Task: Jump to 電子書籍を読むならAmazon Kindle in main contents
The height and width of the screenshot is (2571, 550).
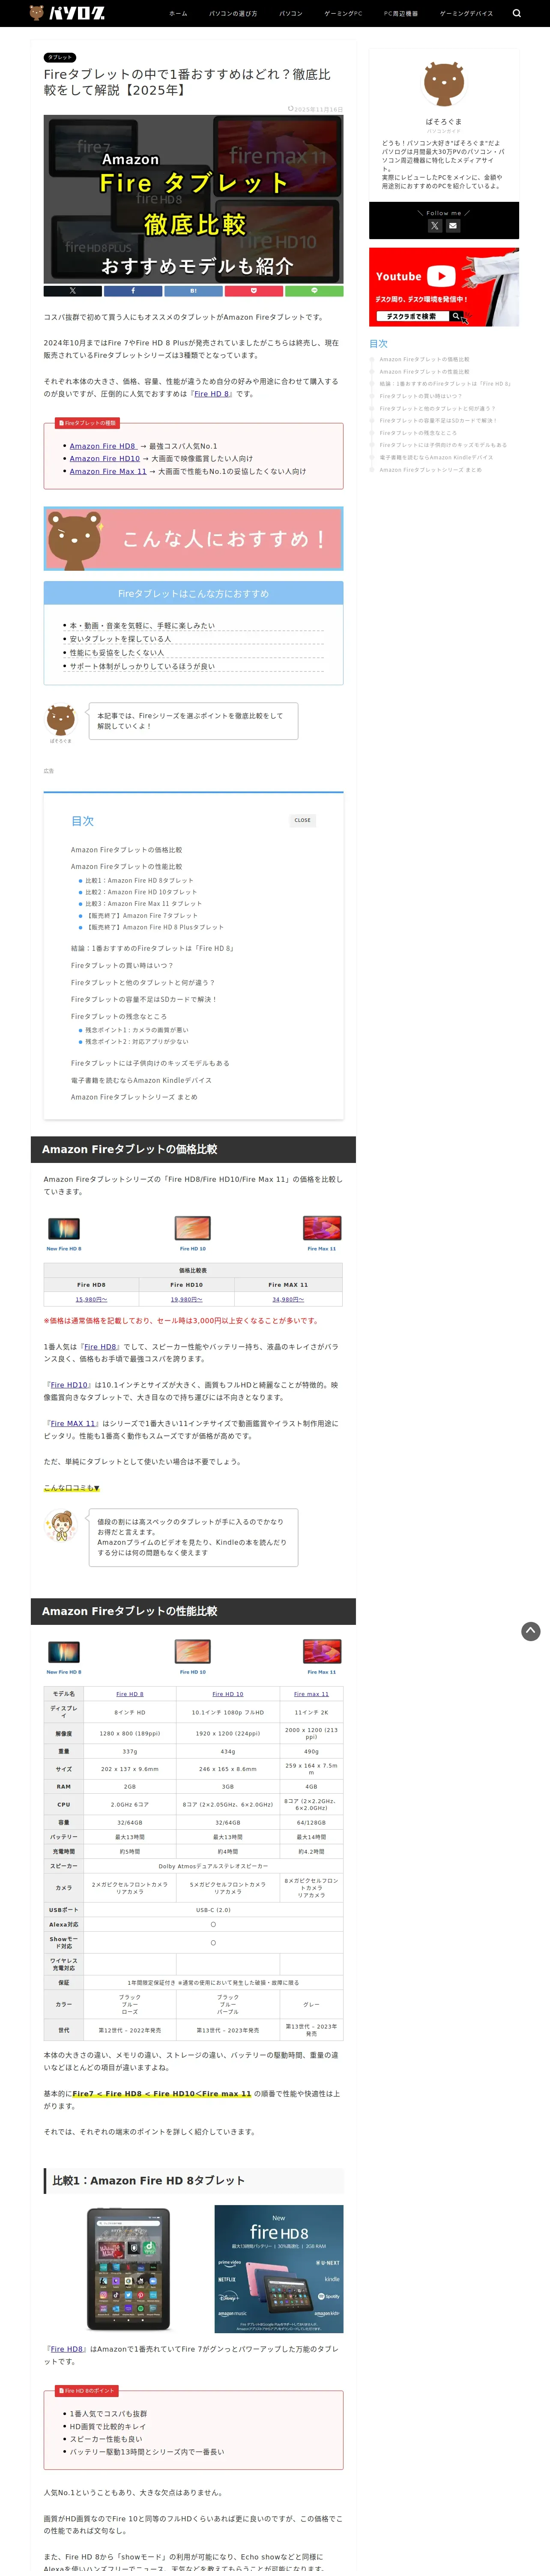Action: [141, 1080]
